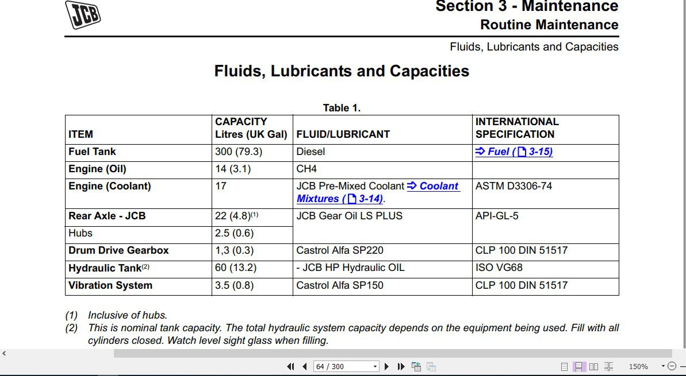Click the 'Routine Maintenance' header text

549,25
